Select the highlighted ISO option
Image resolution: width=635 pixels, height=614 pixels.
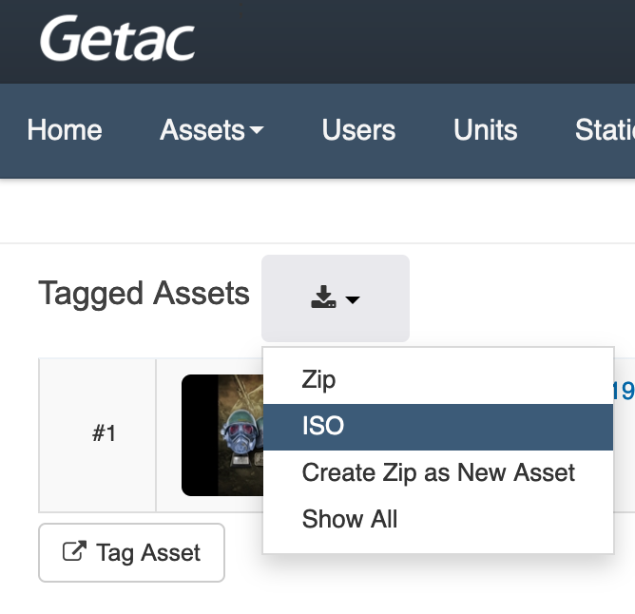[438, 427]
